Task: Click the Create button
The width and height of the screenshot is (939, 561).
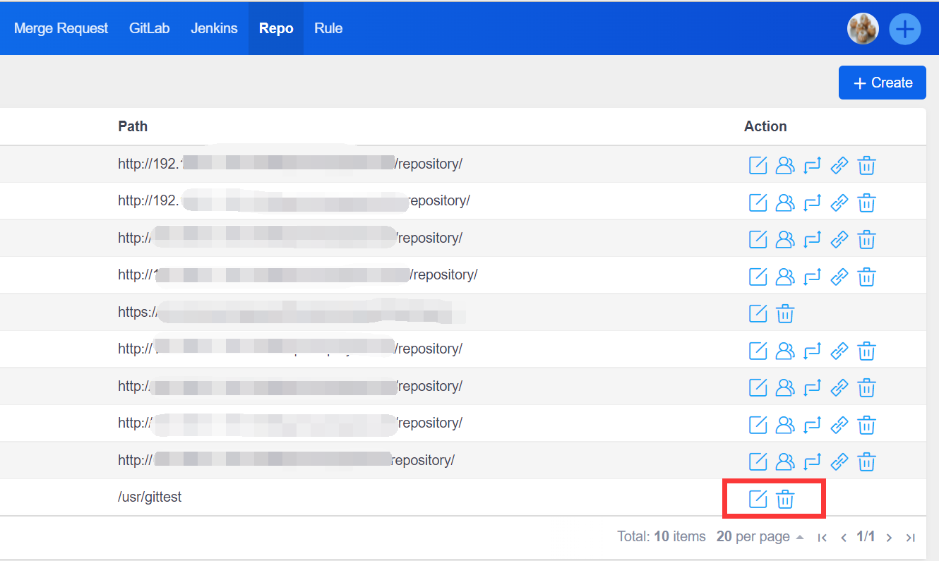Action: 882,83
